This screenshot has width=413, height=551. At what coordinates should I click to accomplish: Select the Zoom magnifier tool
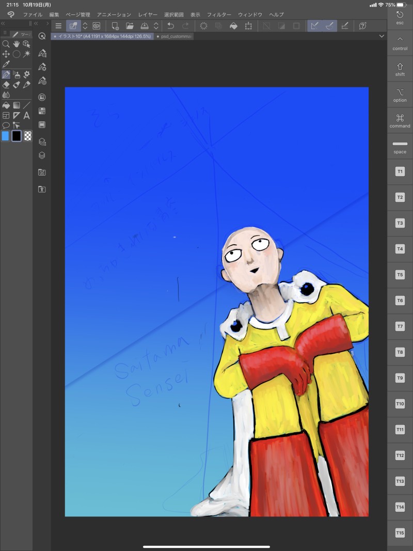coord(6,44)
